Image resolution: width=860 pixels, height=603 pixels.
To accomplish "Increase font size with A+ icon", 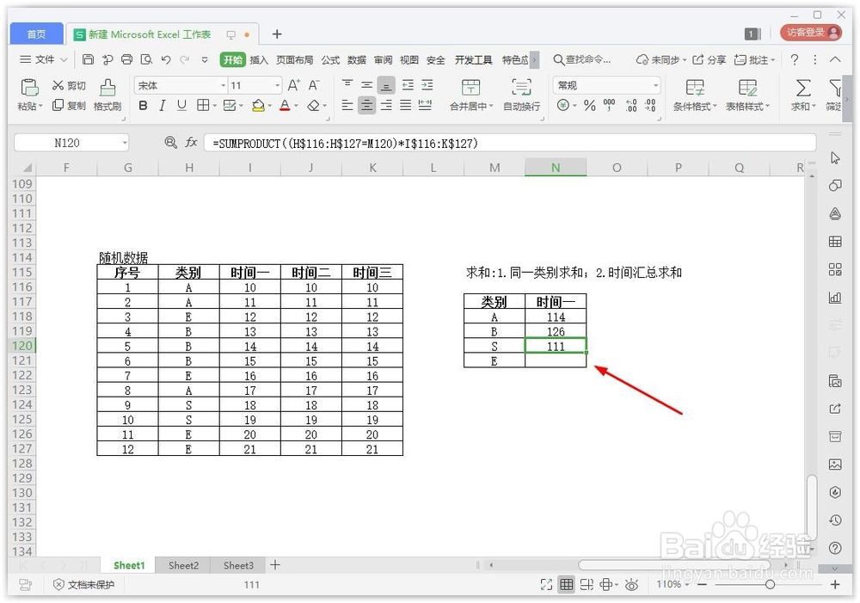I will (293, 85).
